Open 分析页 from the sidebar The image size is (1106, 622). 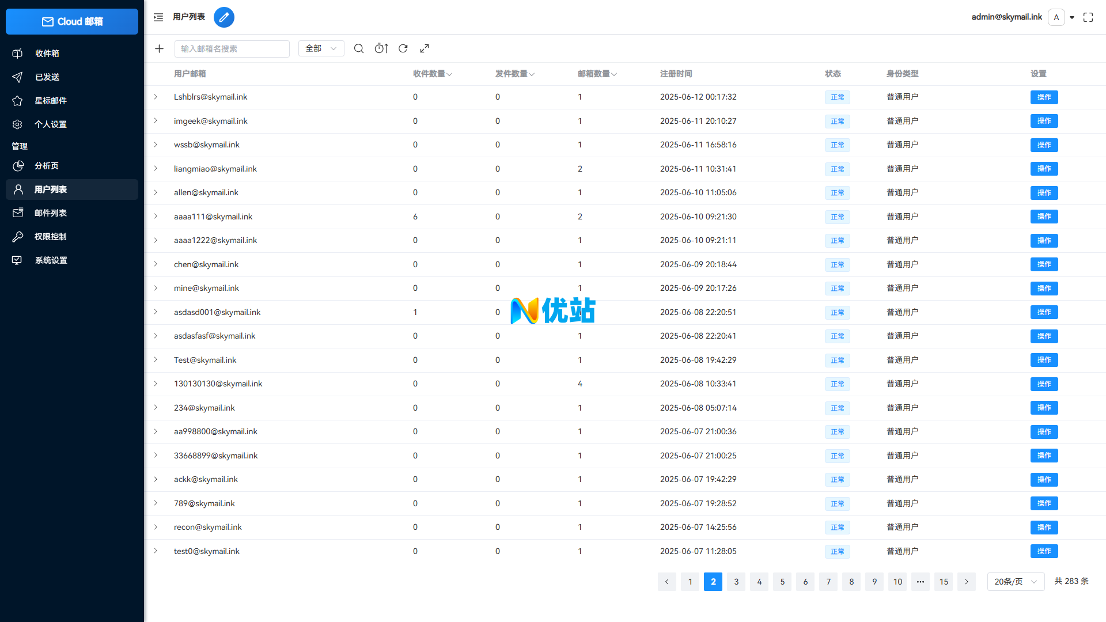(47, 166)
